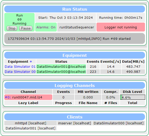Click DataSimulator001@localhost status cell
This screenshot has width=149, height=136.
[61, 66]
